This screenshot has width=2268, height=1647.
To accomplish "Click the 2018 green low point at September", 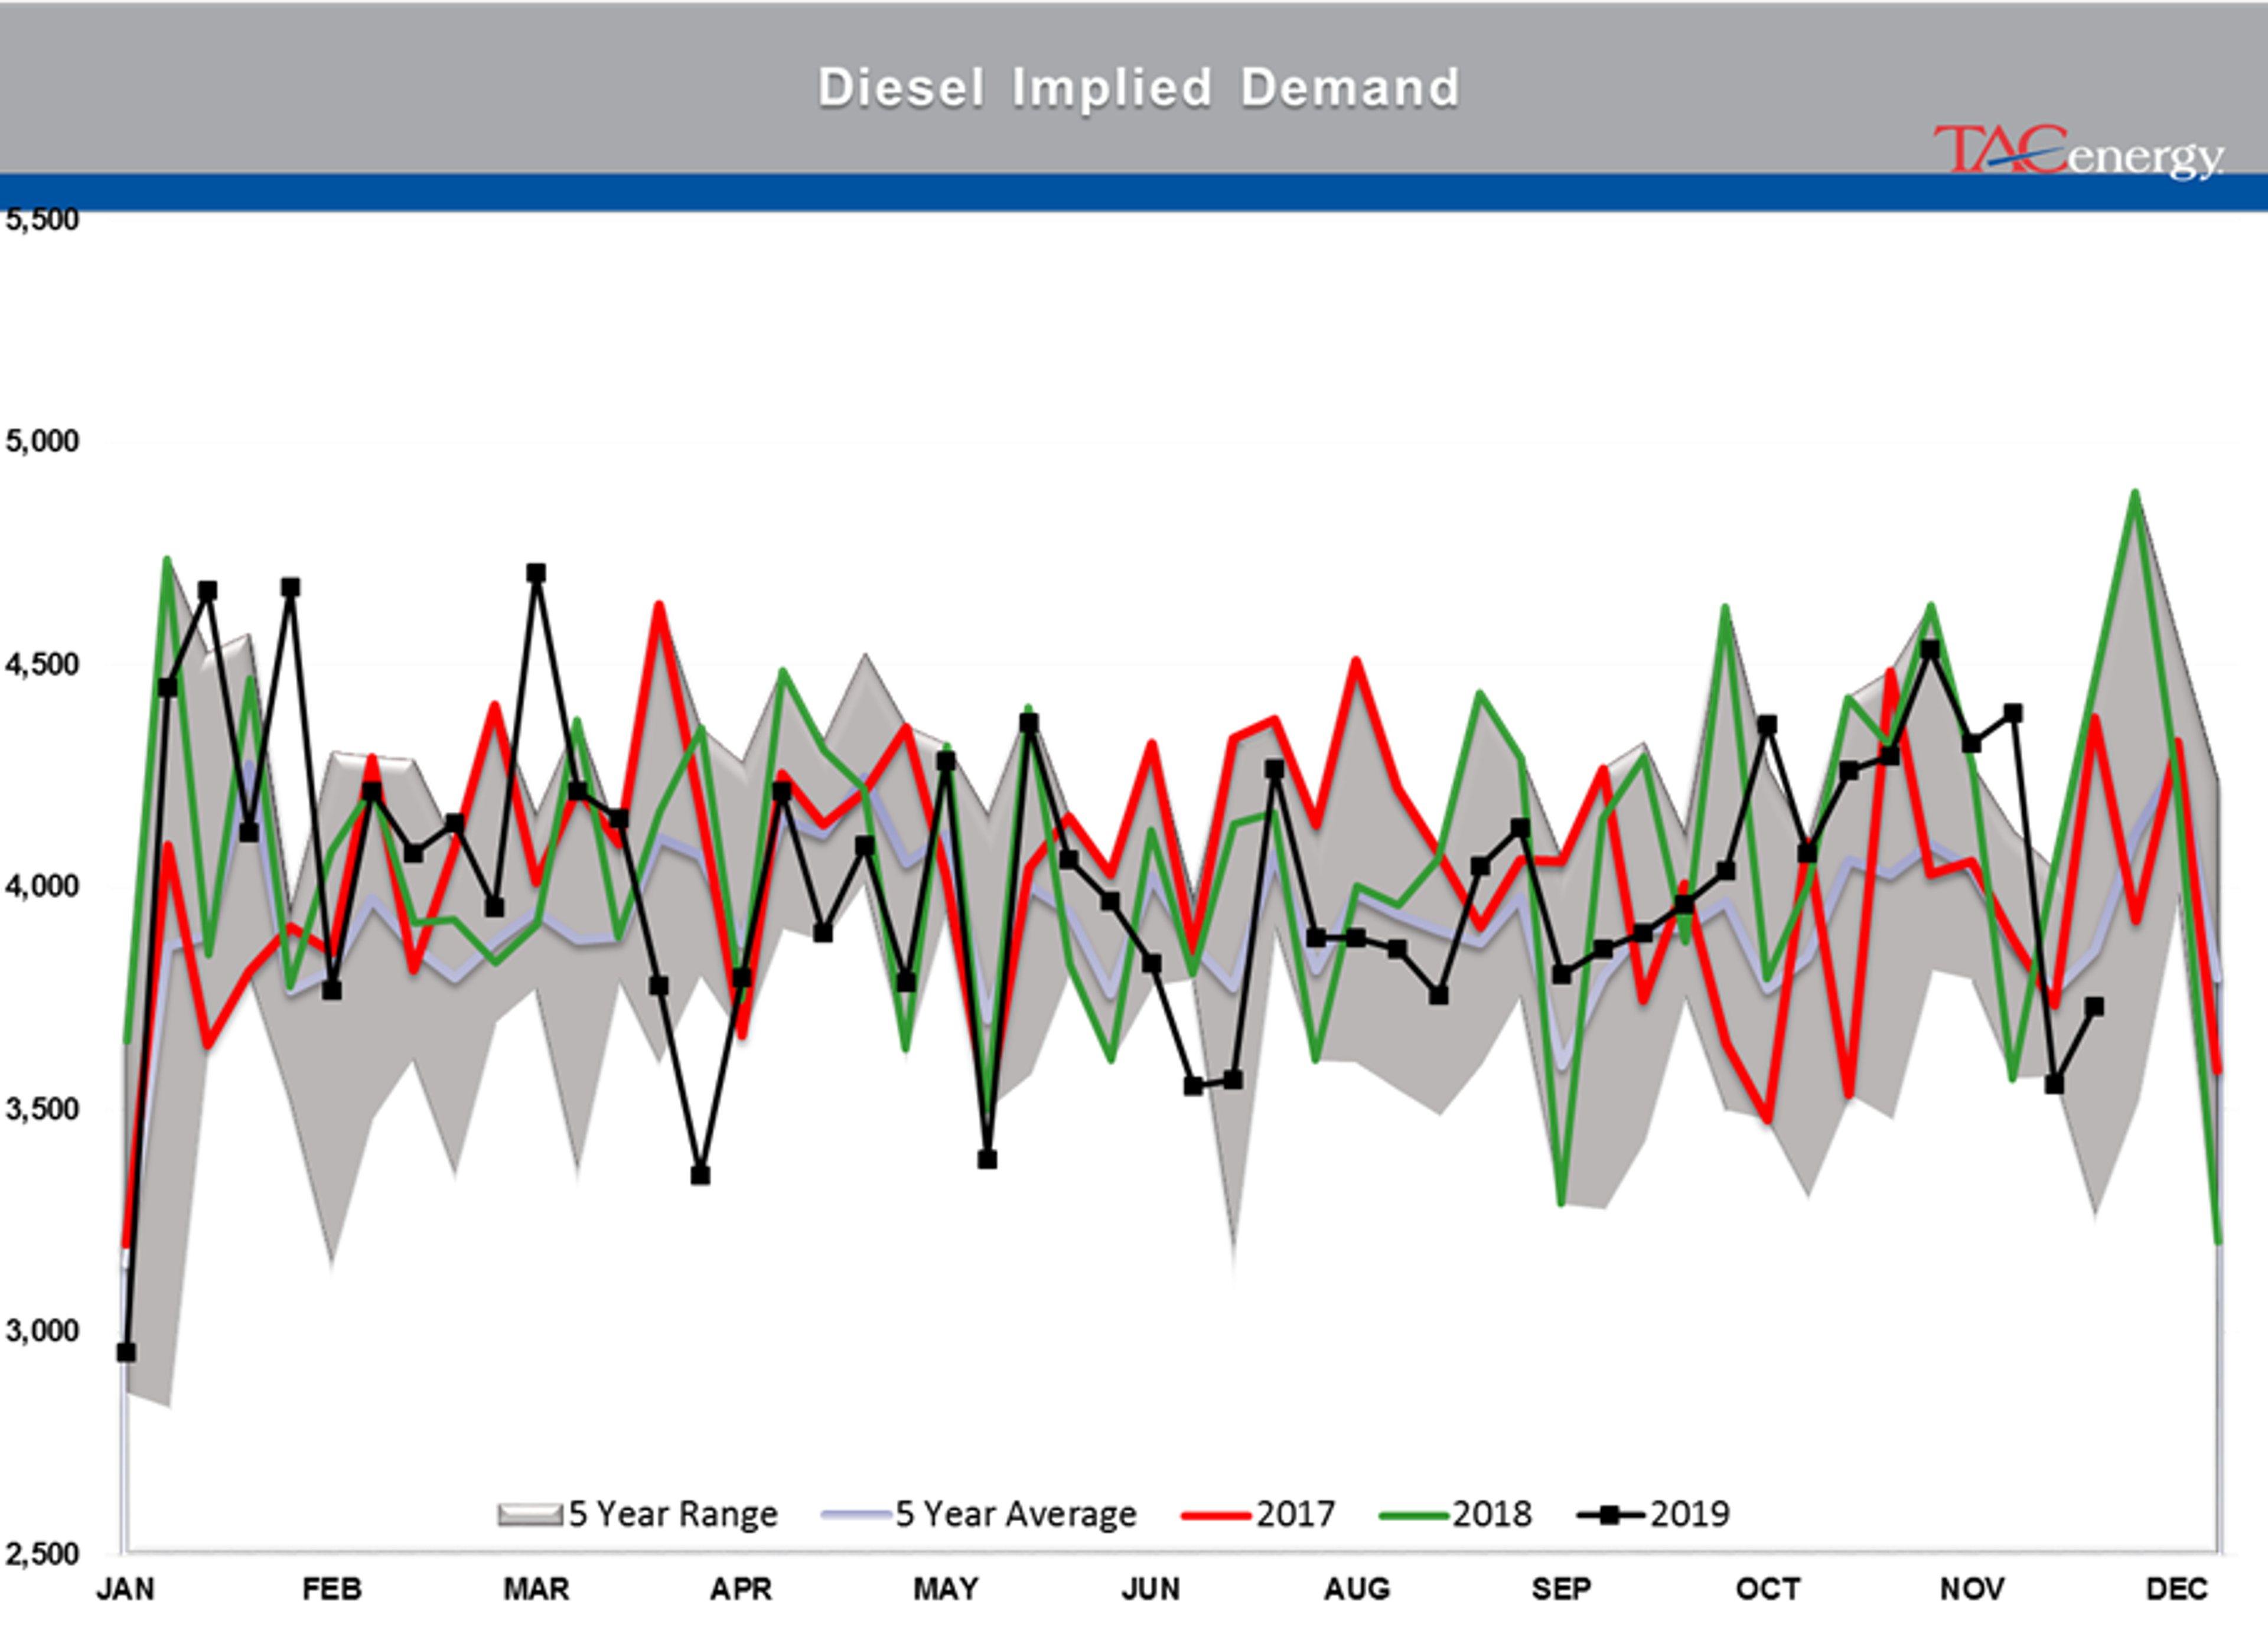I will coord(1561,1203).
